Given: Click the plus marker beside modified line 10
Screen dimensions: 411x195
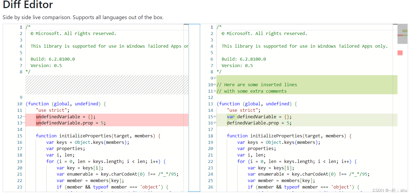Looking at the screenshot, I should click(215, 85).
